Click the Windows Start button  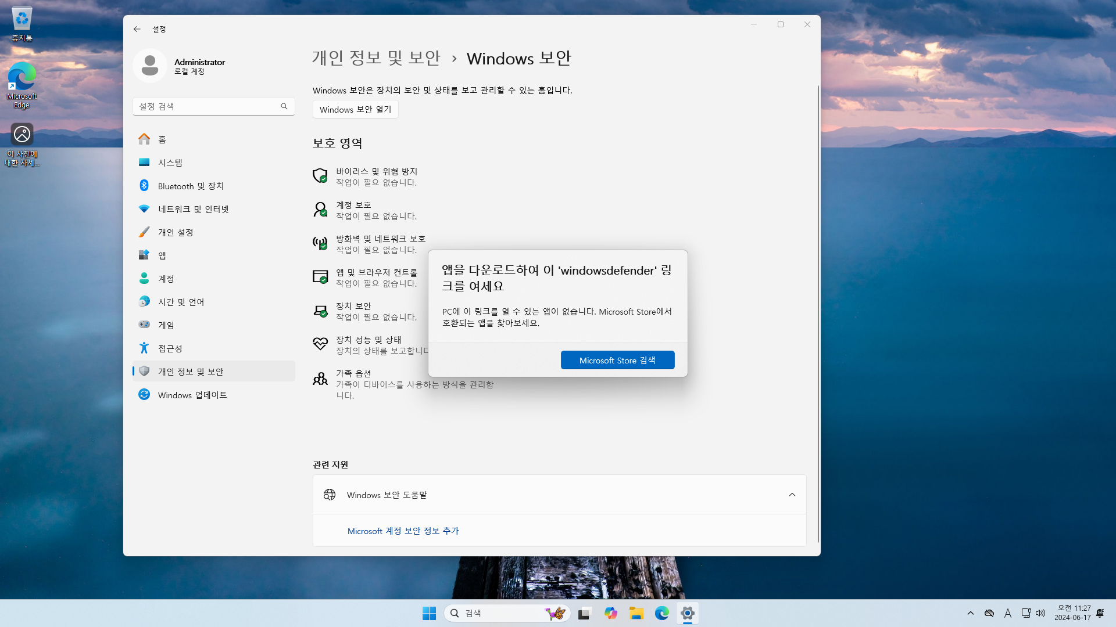pyautogui.click(x=429, y=613)
